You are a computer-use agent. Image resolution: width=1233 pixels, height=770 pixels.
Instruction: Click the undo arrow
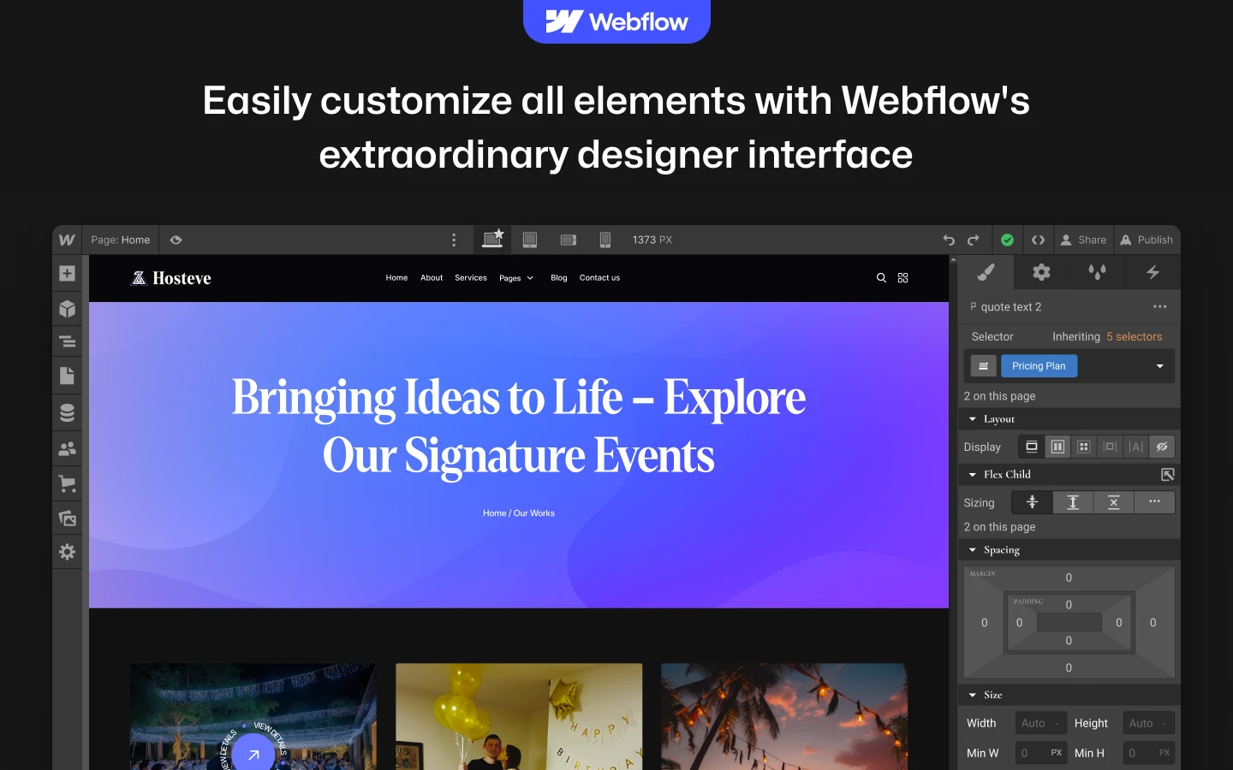point(949,240)
